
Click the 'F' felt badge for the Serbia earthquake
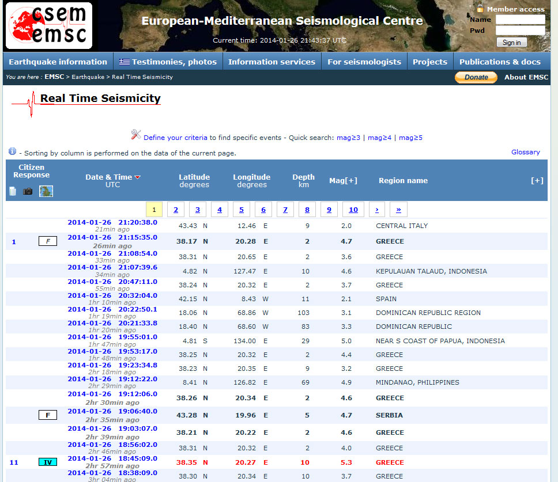pos(48,415)
